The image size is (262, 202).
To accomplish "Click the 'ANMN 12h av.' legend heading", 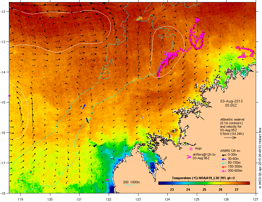I will tap(230, 151).
